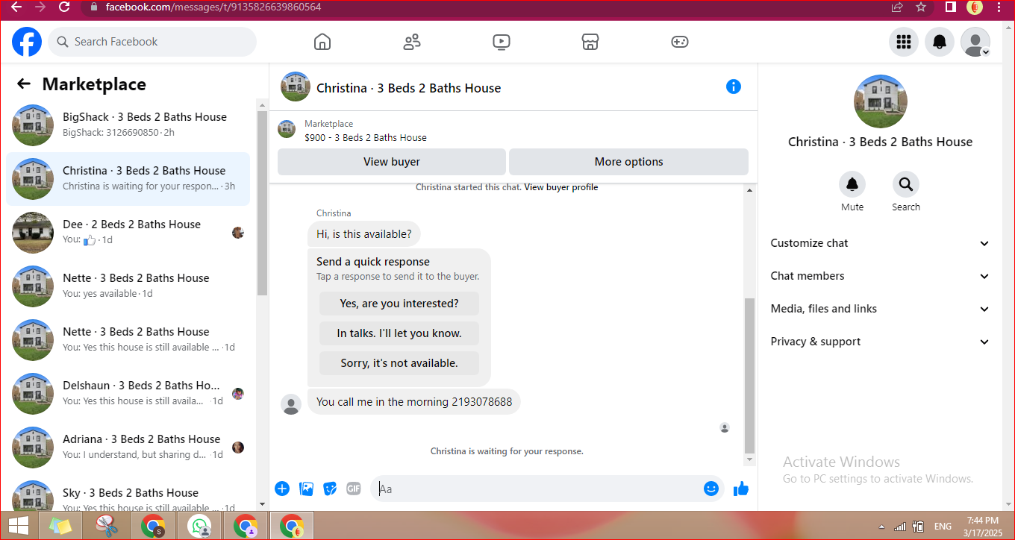This screenshot has height=540, width=1015.
Task: Launch Snipping Tool from the taskbar
Action: (x=107, y=526)
